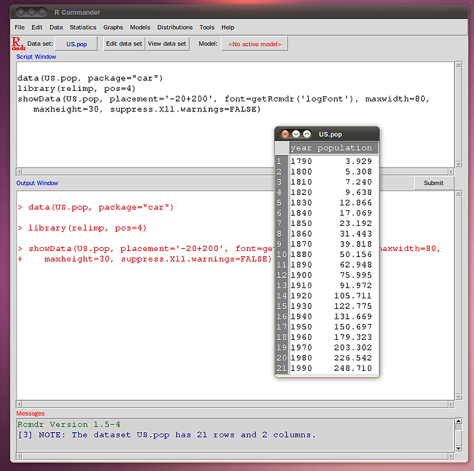This screenshot has width=474, height=471.
Task: Click the US.pop active data set button
Action: pyautogui.click(x=76, y=44)
